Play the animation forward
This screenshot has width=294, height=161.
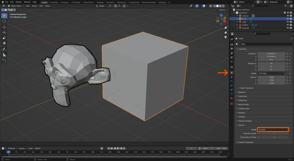[118, 148]
